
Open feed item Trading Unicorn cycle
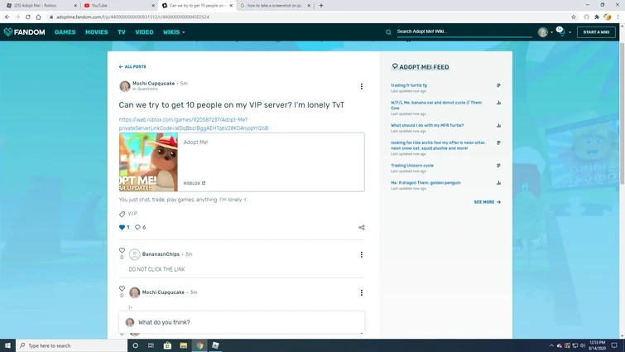point(412,166)
